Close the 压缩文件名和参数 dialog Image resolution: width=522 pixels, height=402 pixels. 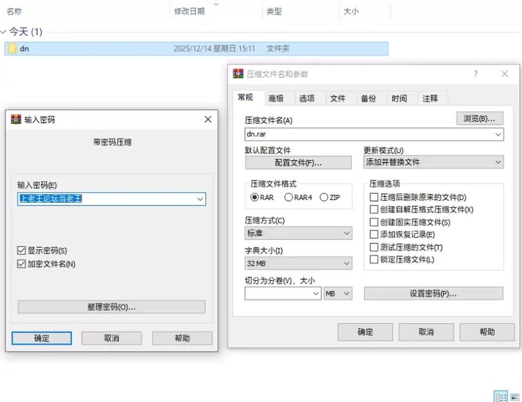tap(505, 73)
